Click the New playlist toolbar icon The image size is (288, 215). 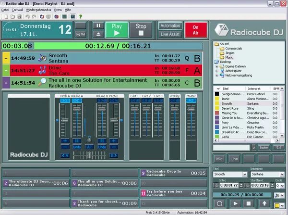[6, 16]
